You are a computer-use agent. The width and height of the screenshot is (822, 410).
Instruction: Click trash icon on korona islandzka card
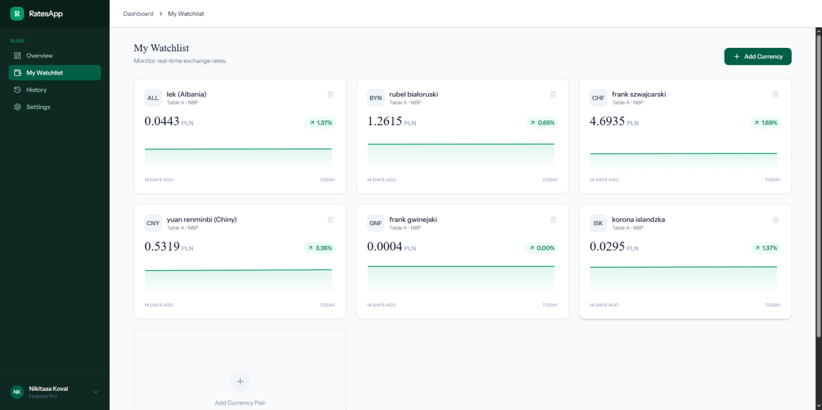(775, 220)
